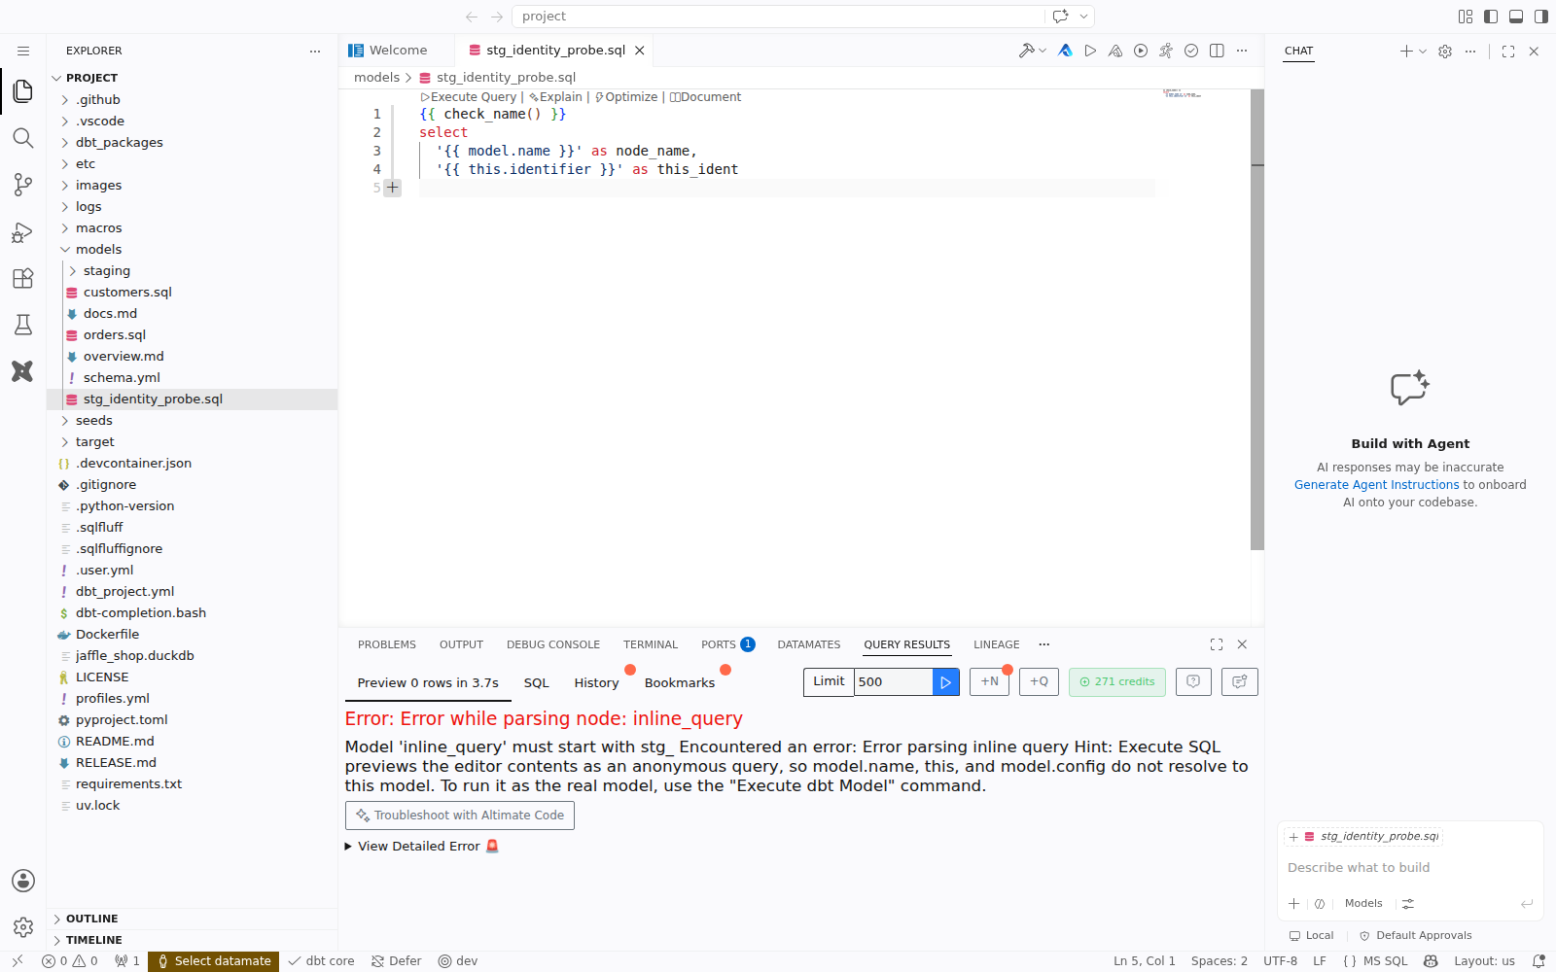Click the help question bubble in query results
Screen dimensions: 1556x972
[x=1193, y=682]
